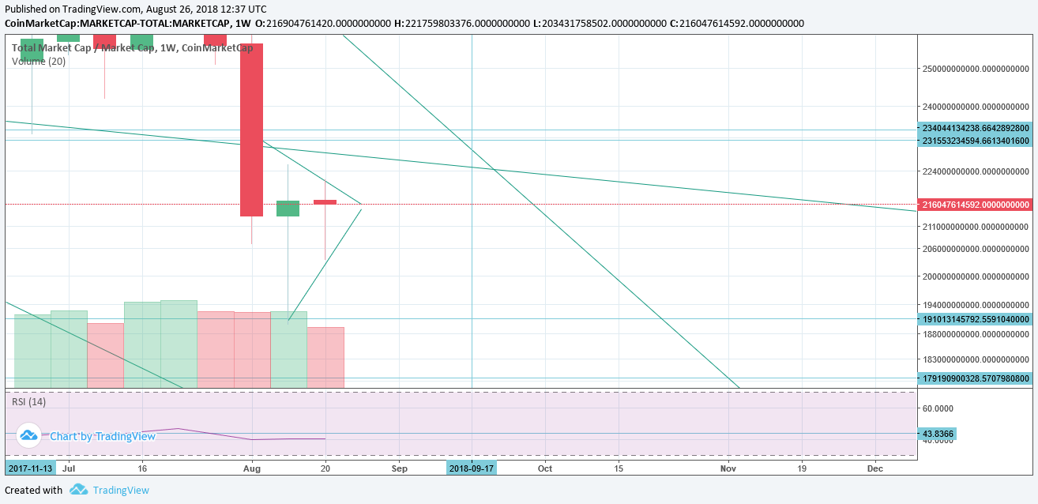The width and height of the screenshot is (1038, 504).
Task: Click the 183000000000 price axis label
Action: point(976,359)
